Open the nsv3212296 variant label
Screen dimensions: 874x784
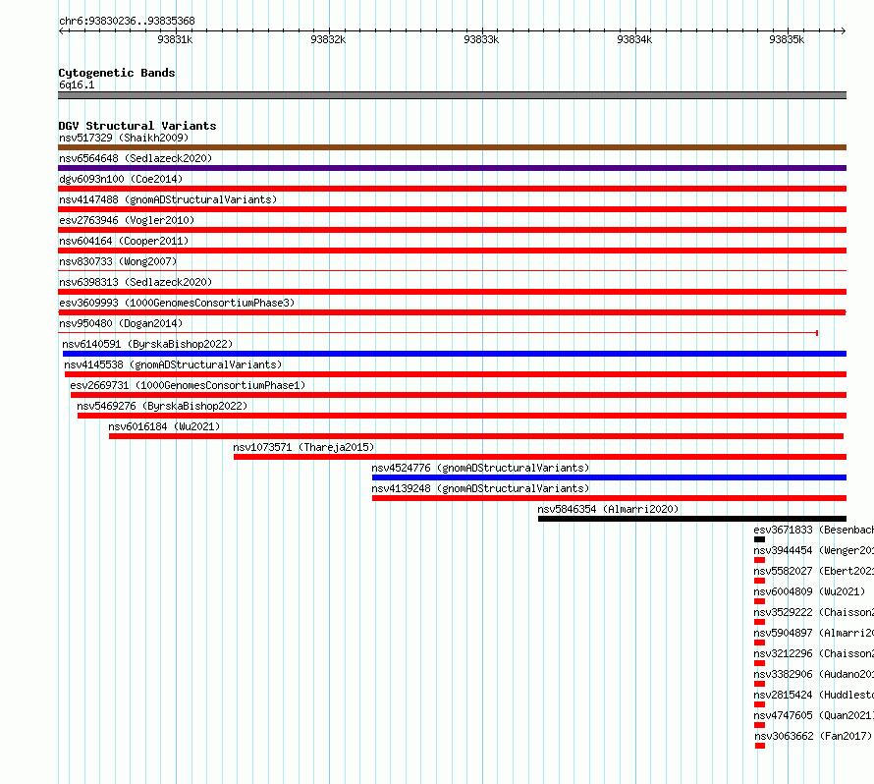tap(813, 653)
